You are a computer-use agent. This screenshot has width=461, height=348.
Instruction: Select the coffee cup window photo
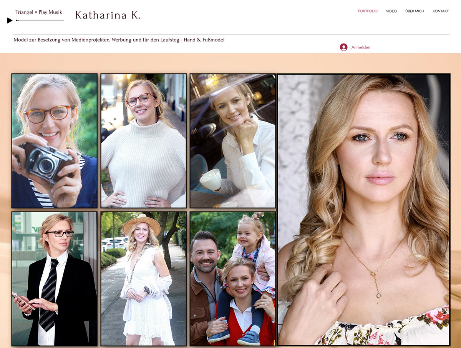(233, 141)
